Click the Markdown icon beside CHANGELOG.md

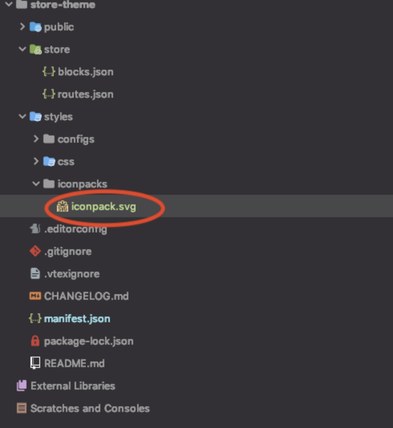click(35, 296)
